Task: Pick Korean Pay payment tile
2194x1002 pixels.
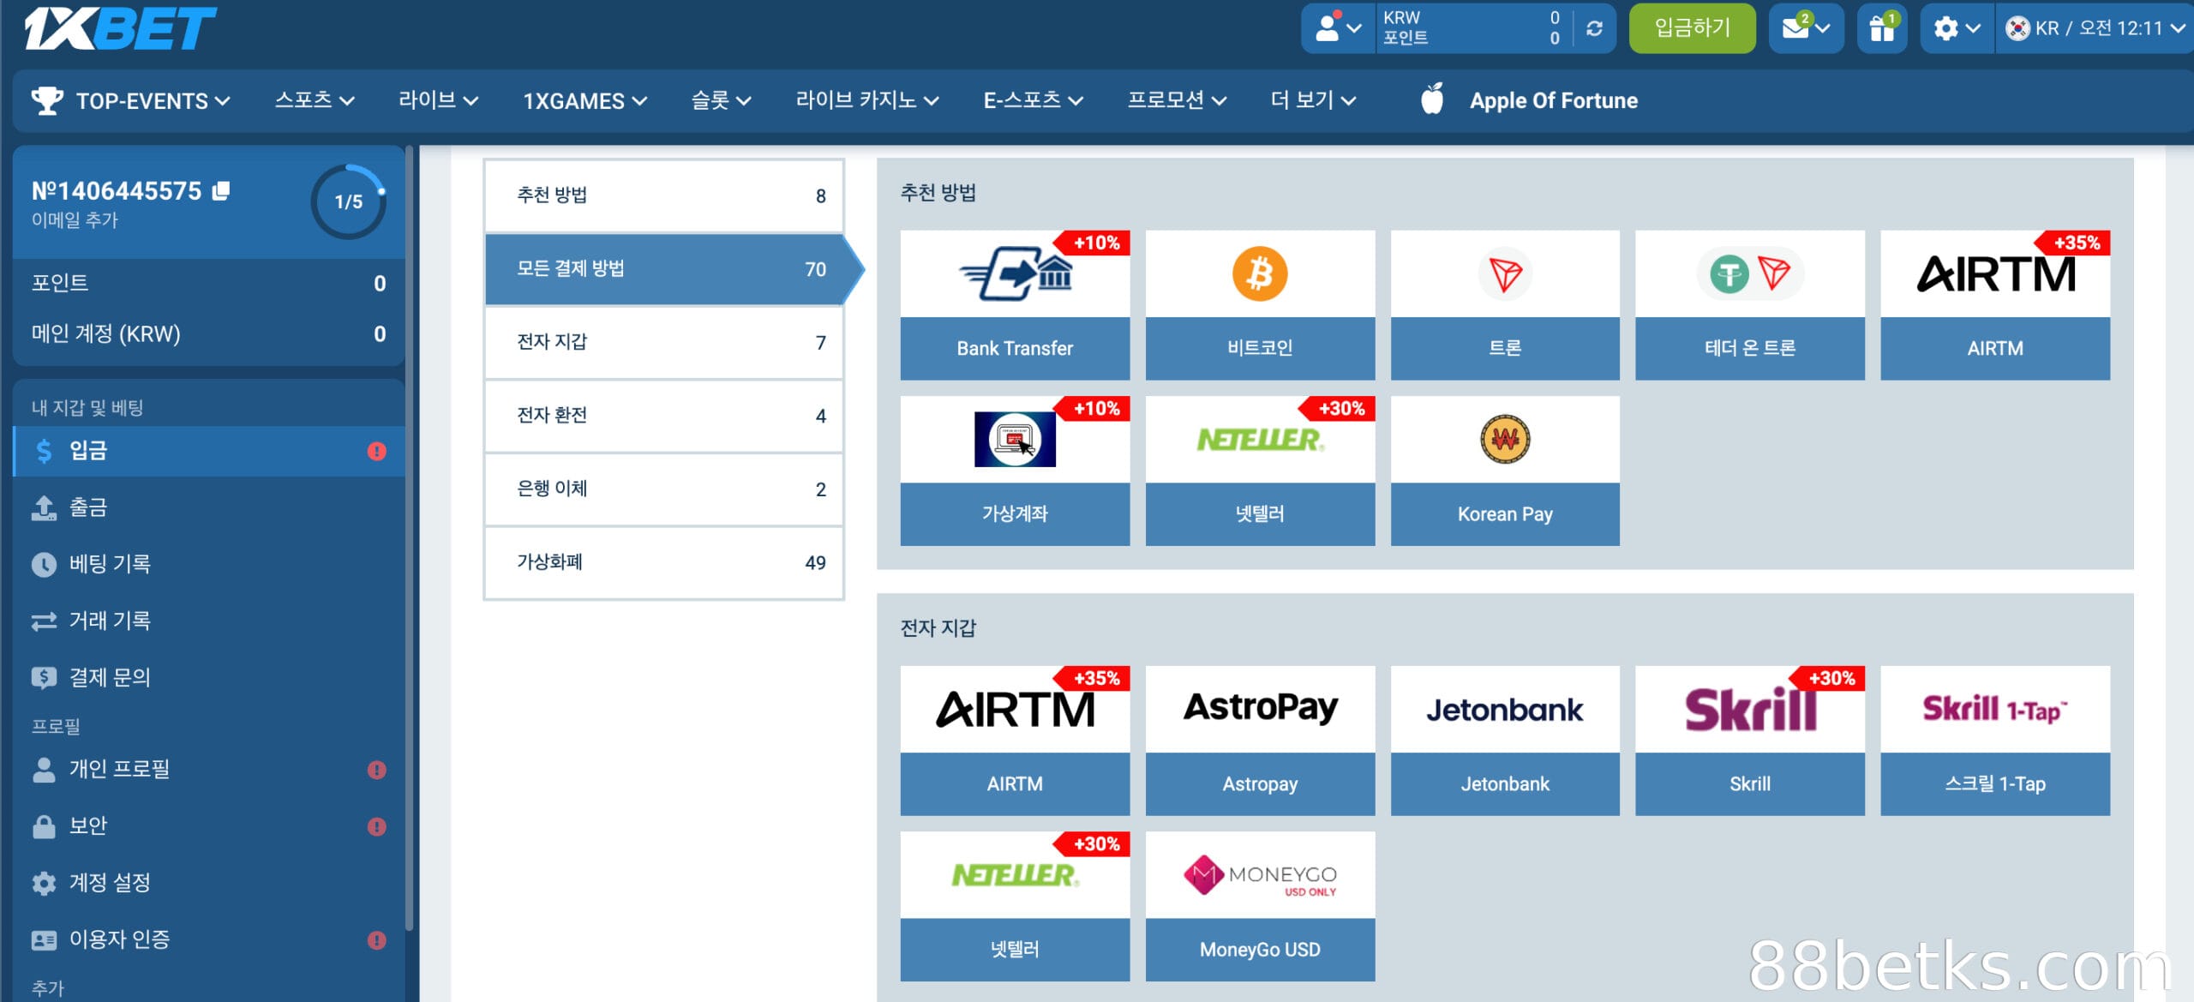Action: 1504,470
